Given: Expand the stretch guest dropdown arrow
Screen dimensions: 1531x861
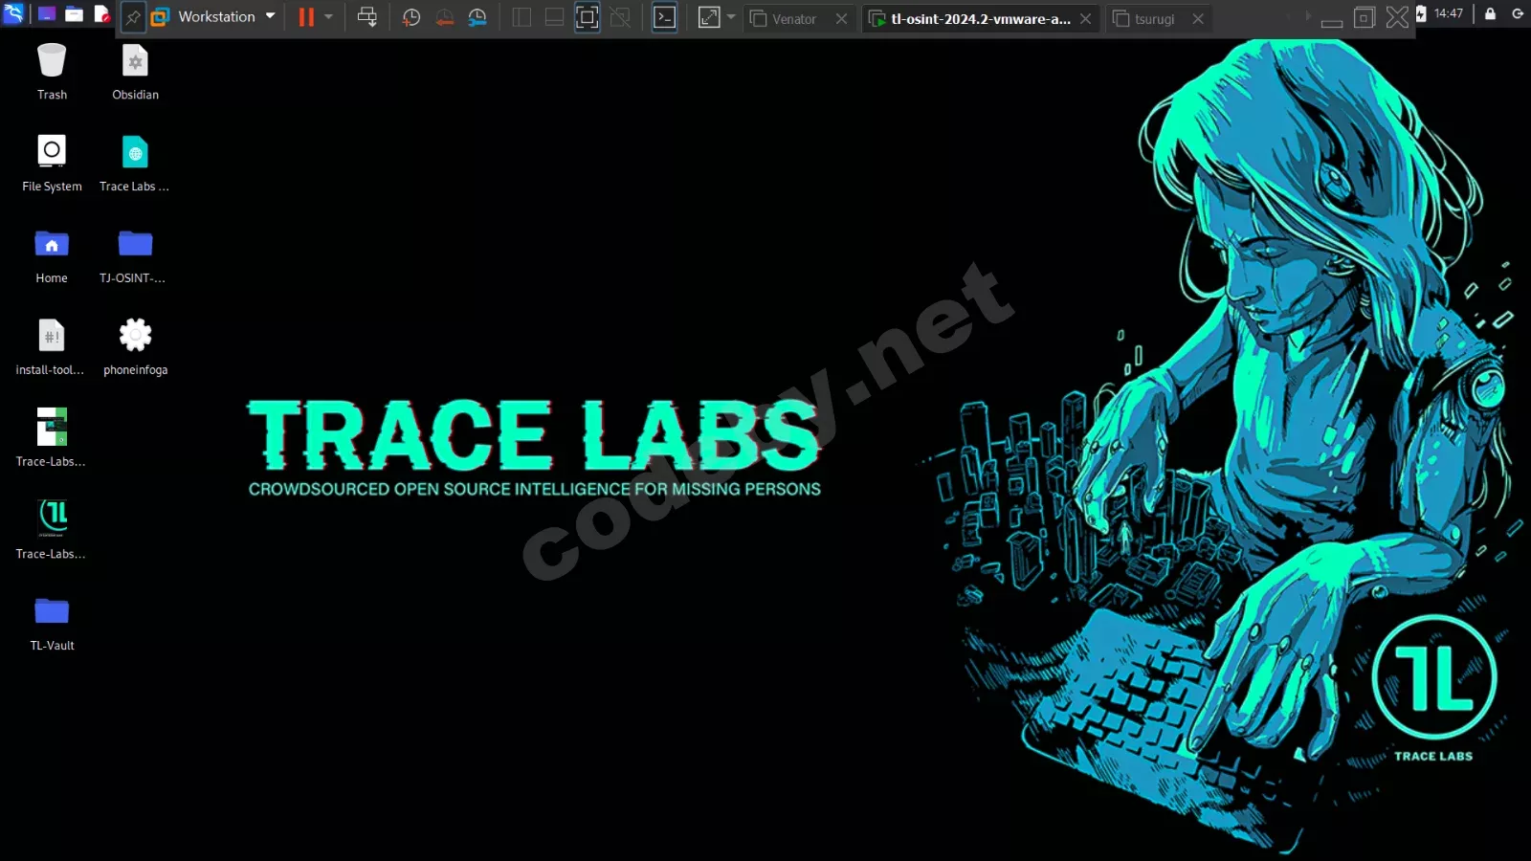Looking at the screenshot, I should pyautogui.click(x=731, y=17).
